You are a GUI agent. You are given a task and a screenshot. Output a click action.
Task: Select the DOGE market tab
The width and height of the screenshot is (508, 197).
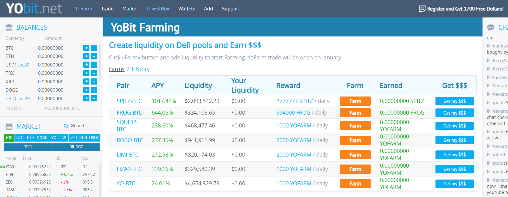(x=42, y=138)
